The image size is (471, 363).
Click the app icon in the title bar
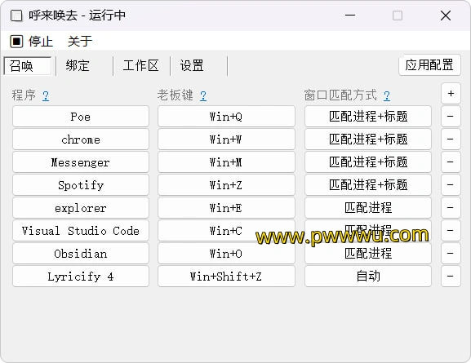pos(16,15)
